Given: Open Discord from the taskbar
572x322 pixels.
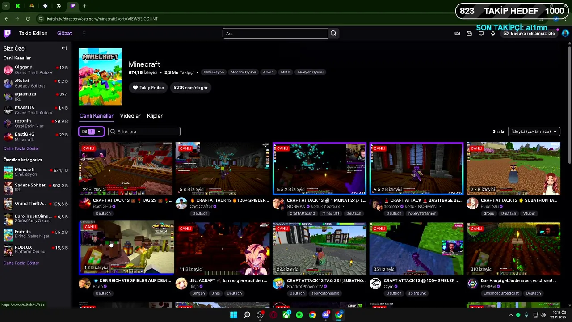Looking at the screenshot, I should click(326, 315).
